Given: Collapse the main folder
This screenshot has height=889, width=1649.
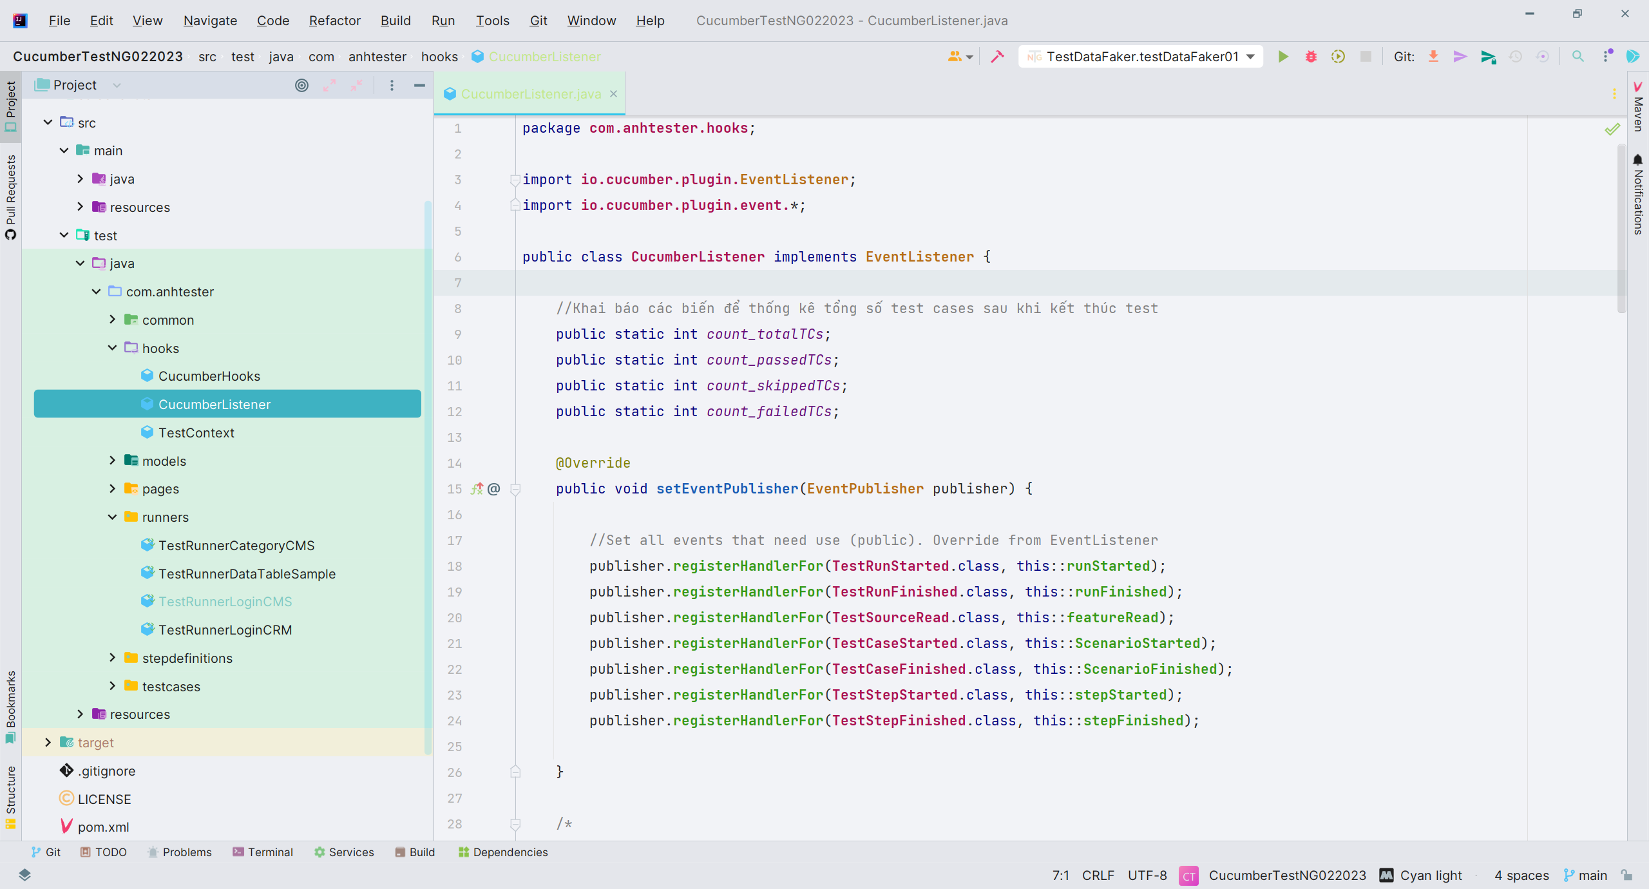Looking at the screenshot, I should click(x=64, y=150).
